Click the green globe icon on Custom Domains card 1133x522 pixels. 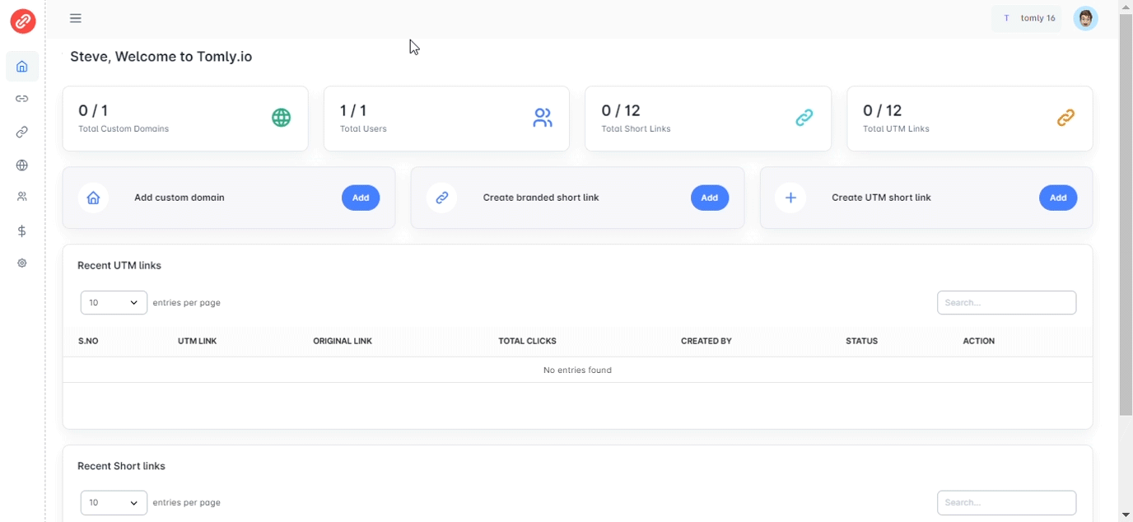(282, 118)
